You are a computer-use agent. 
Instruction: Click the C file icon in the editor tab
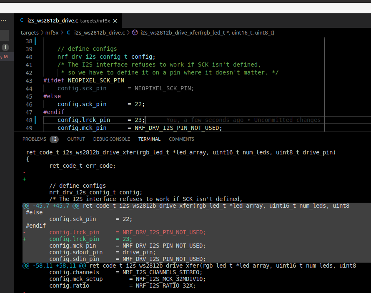click(x=22, y=20)
